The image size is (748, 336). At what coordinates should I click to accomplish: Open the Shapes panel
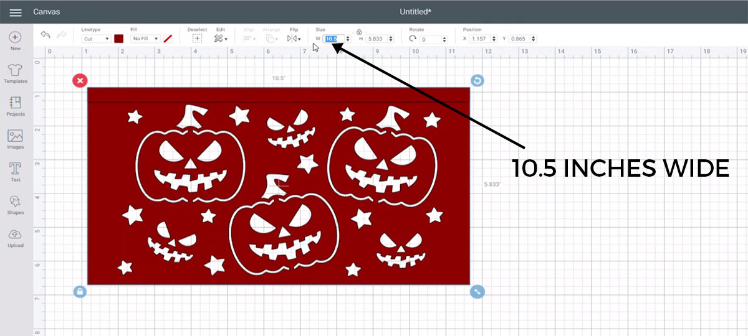click(16, 205)
